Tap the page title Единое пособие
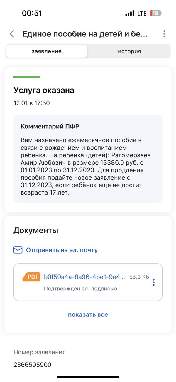 [x=85, y=34]
